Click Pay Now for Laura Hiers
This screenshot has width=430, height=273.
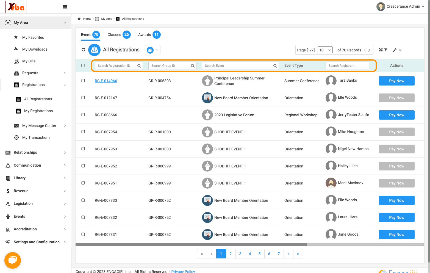(x=396, y=217)
